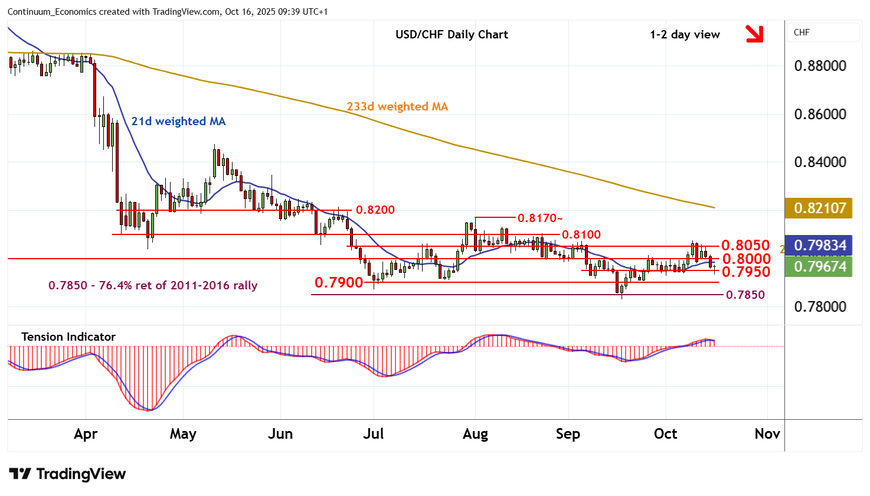Click the red downward trend arrow
This screenshot has height=496, width=870.
[754, 34]
